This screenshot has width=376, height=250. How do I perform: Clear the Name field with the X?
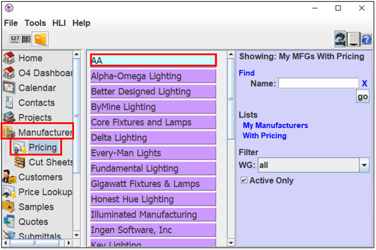364,83
